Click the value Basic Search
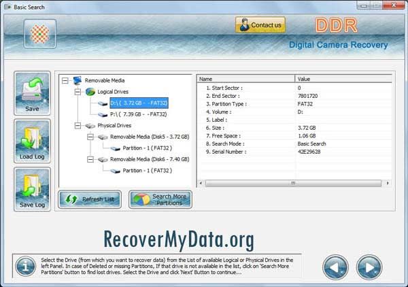The width and height of the screenshot is (408, 287). tap(311, 144)
